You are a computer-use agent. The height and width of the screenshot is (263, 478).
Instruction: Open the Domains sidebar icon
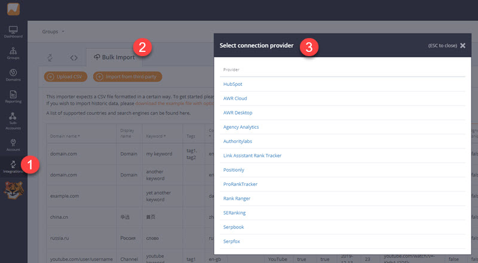(x=13, y=74)
